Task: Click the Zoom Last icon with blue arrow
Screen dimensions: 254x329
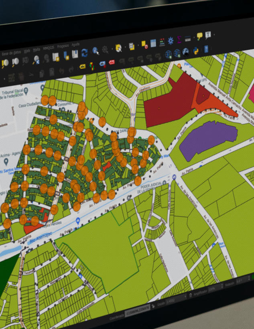Action: coord(37,60)
